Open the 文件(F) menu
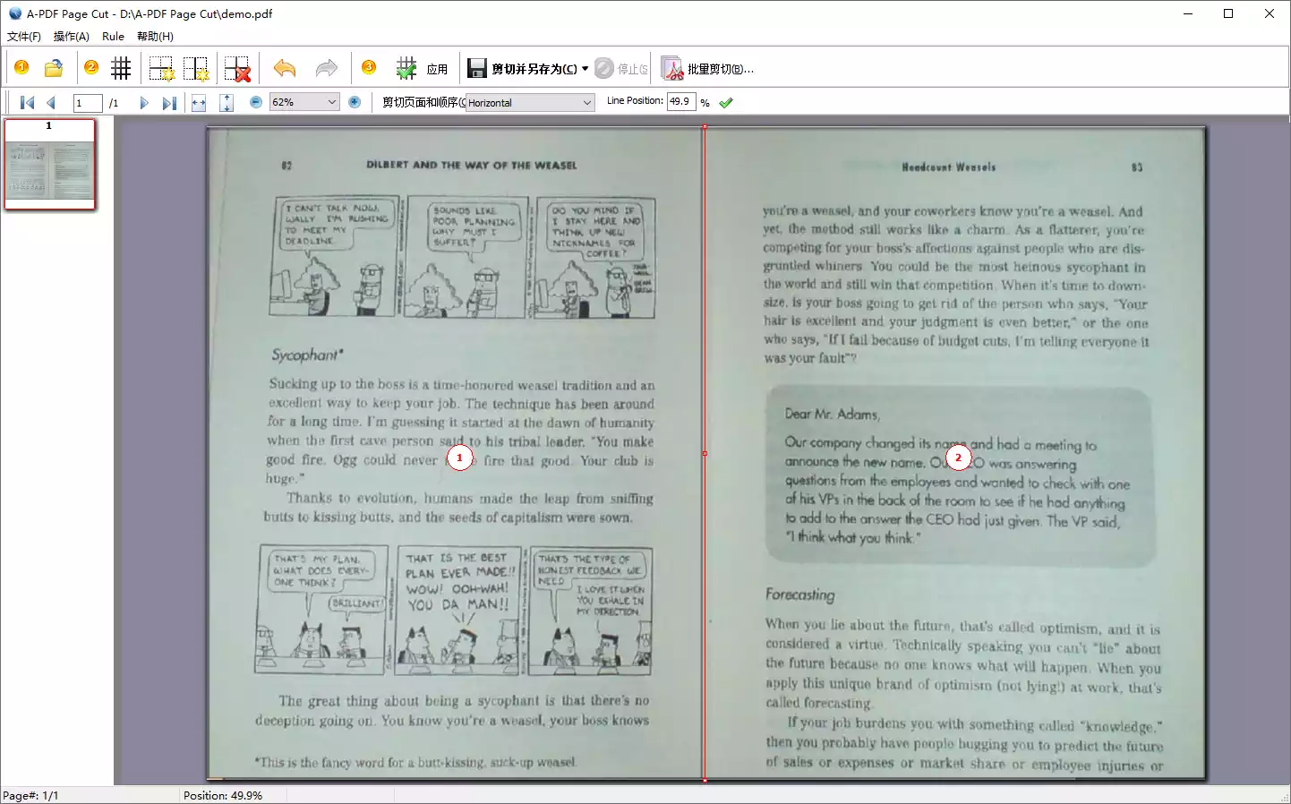This screenshot has height=804, width=1291. pyautogui.click(x=24, y=37)
